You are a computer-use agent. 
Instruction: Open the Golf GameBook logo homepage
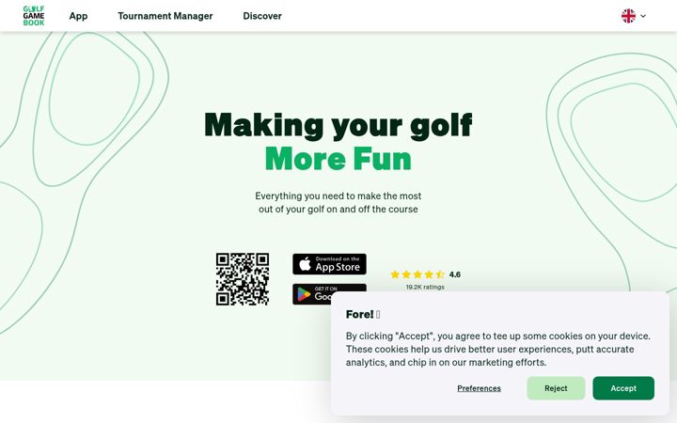[34, 16]
